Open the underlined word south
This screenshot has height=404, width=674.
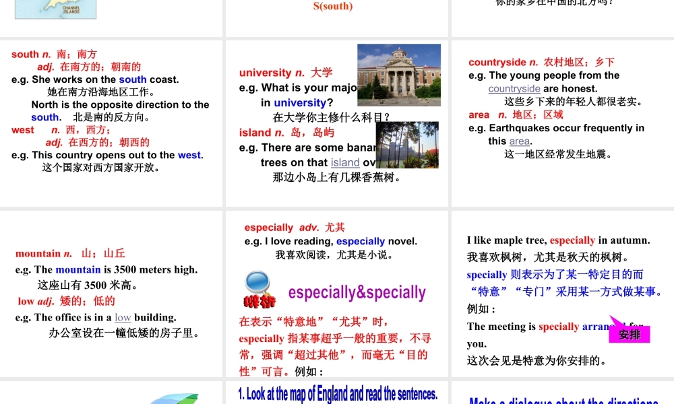(x=133, y=79)
